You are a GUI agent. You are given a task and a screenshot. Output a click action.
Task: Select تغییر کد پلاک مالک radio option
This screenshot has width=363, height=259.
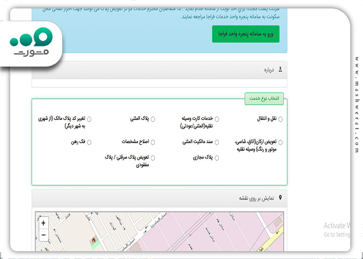(x=89, y=119)
